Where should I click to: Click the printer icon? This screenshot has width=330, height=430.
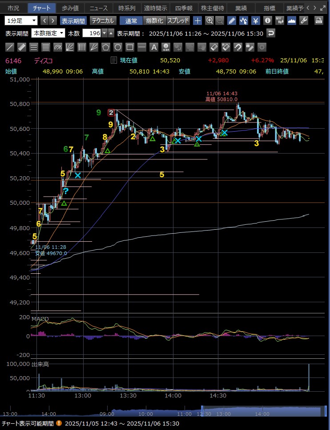[318, 20]
